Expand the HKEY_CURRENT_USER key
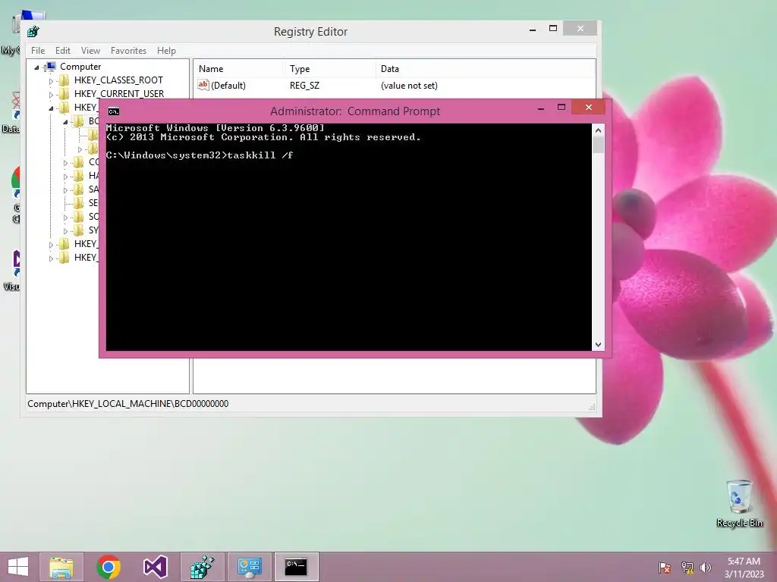This screenshot has height=582, width=777. point(51,94)
